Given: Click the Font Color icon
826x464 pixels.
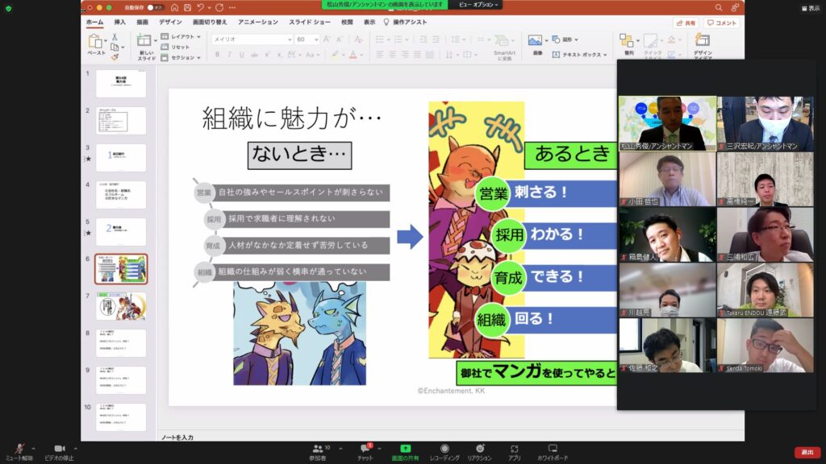Looking at the screenshot, I should coord(353,55).
